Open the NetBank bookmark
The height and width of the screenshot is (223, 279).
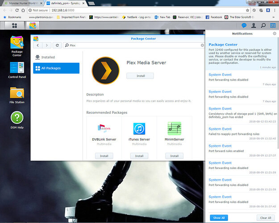click(x=137, y=17)
